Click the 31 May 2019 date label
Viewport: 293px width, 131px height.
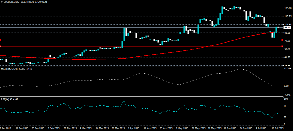(x=214, y=128)
